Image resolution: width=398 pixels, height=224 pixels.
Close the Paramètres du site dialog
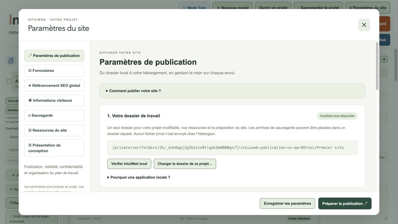[364, 25]
